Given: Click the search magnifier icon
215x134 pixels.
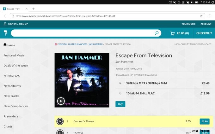Looking at the screenshot, I should pos(157,33).
